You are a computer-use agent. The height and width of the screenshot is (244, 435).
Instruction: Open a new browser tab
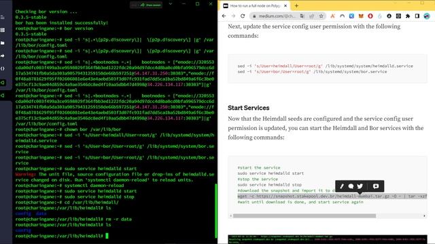point(296,5)
